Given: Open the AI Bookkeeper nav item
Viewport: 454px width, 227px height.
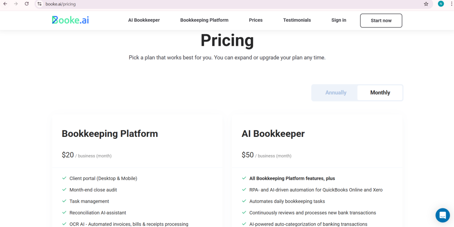Looking at the screenshot, I should point(144,20).
